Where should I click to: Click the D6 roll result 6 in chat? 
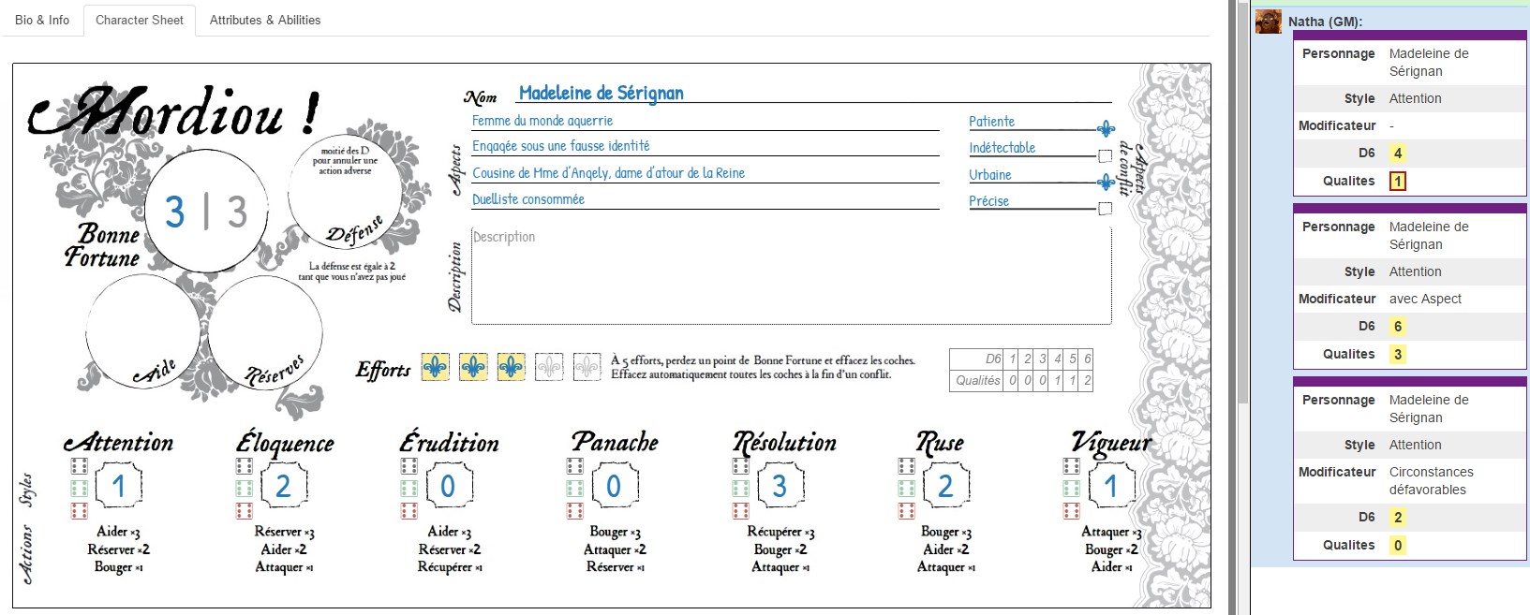pyautogui.click(x=1398, y=327)
